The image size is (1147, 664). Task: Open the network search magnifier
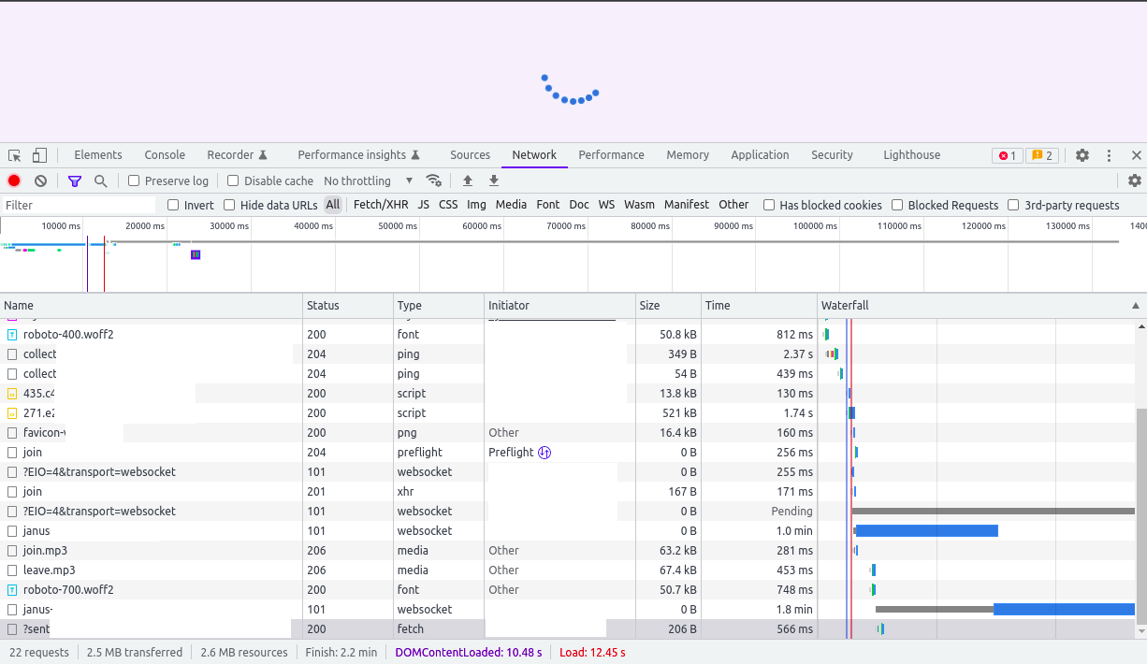[100, 180]
